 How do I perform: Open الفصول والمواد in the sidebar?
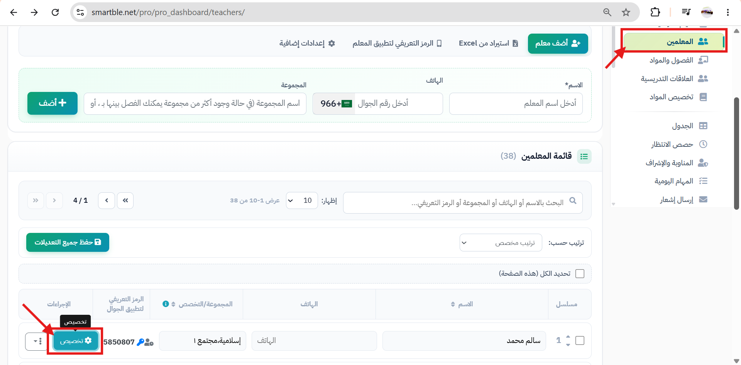pos(678,60)
